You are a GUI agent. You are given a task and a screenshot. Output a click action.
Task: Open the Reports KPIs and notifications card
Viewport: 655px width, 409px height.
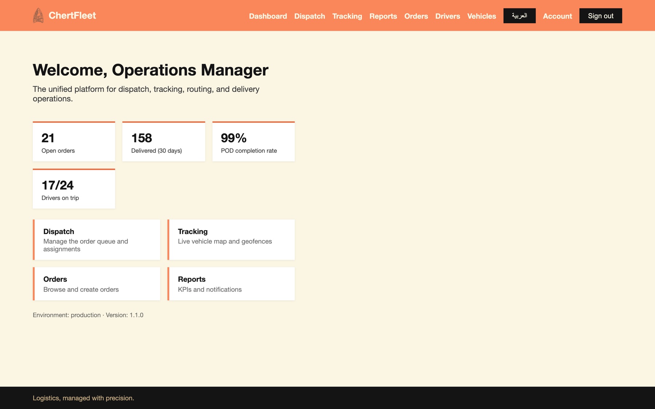[x=231, y=284]
